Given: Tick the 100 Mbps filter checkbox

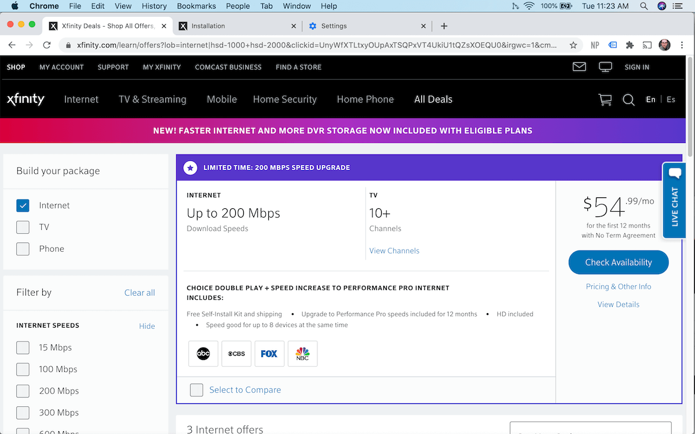Looking at the screenshot, I should [23, 369].
